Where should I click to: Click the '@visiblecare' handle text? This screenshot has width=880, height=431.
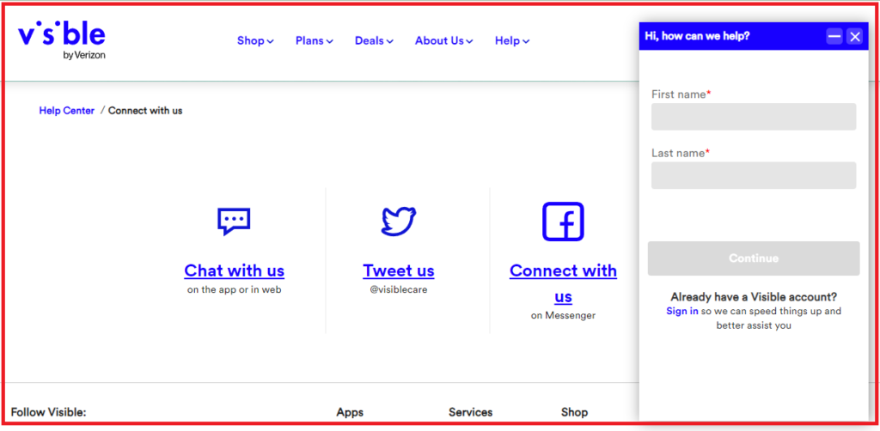coord(399,290)
